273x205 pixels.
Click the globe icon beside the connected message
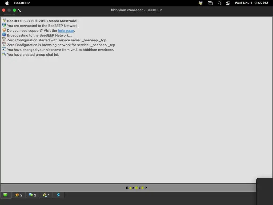[x=4, y=25]
